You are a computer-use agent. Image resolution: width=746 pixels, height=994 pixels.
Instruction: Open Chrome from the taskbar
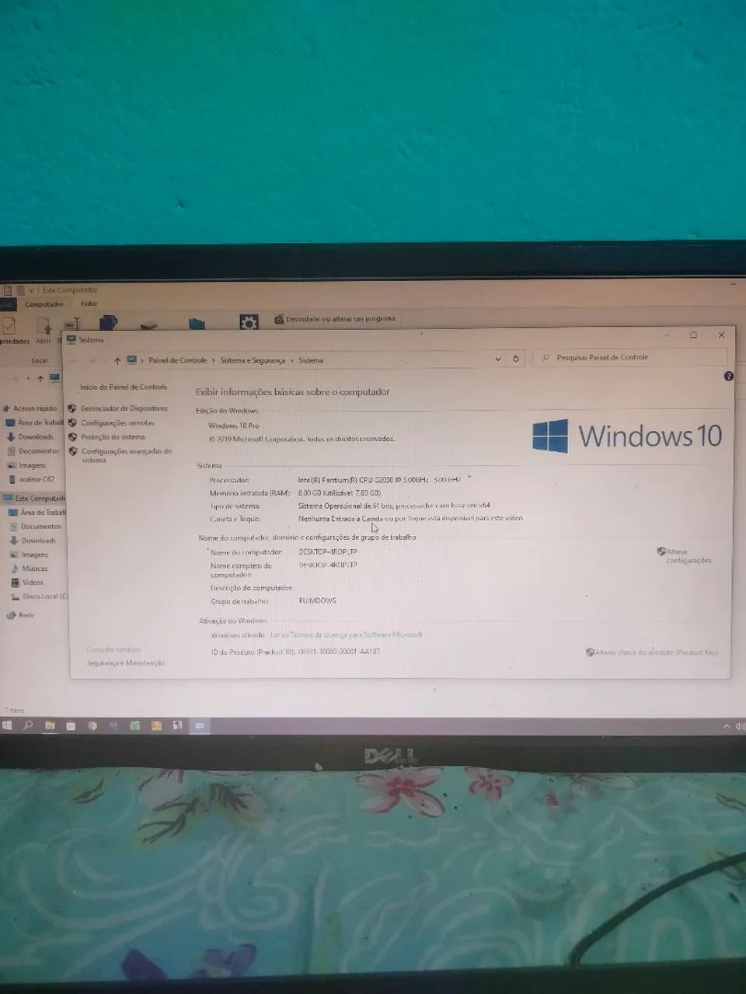[92, 725]
